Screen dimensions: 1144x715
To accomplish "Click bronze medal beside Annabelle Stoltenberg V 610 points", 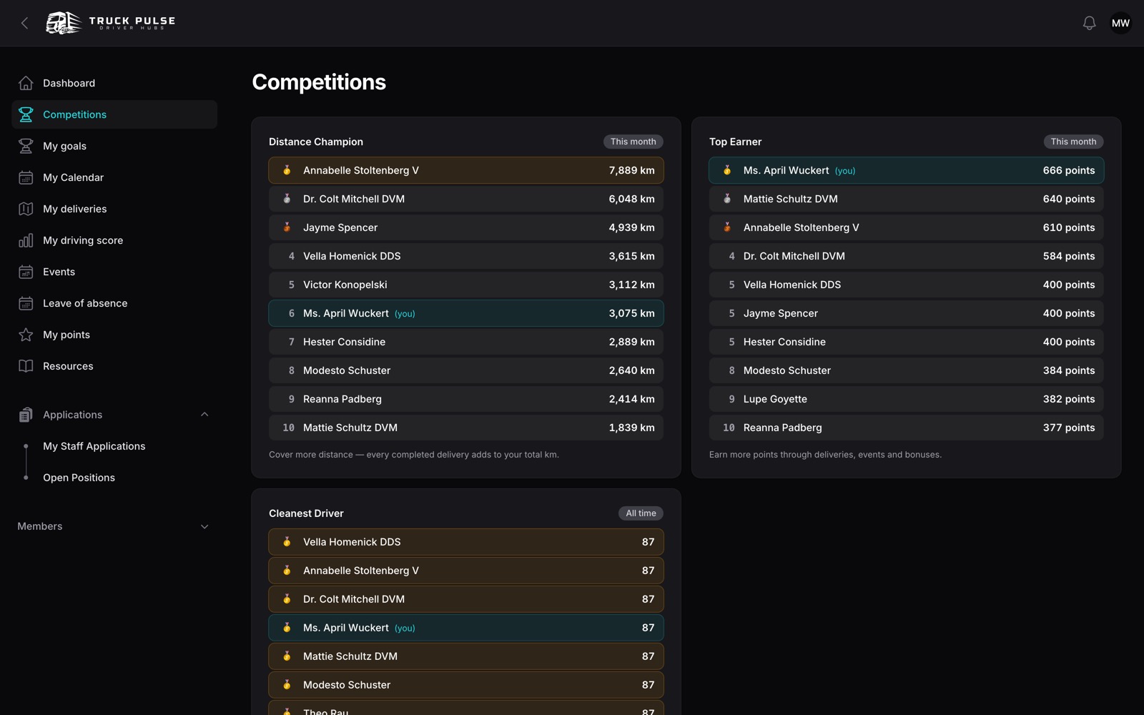I will [x=727, y=227].
